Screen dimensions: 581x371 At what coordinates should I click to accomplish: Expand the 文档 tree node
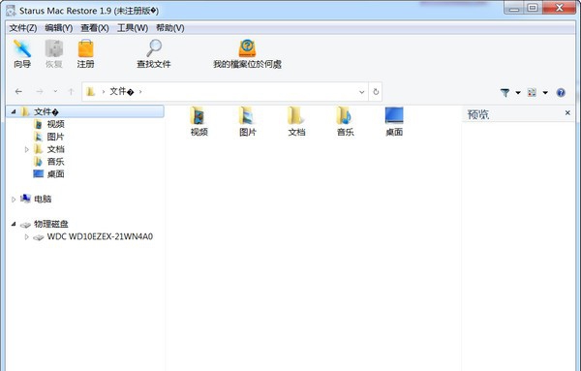pyautogui.click(x=26, y=149)
